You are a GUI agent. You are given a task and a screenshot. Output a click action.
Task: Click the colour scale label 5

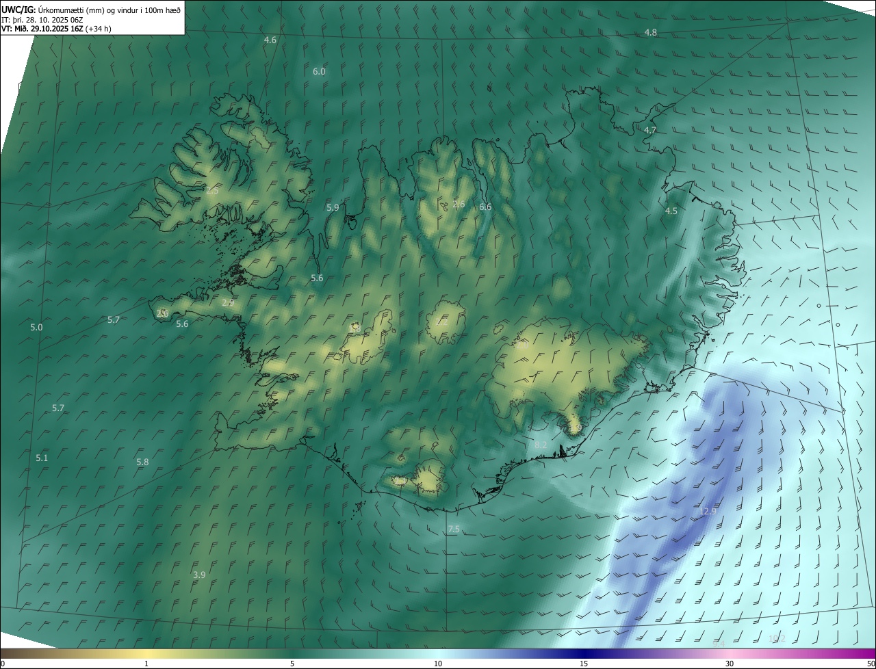coord(292,664)
